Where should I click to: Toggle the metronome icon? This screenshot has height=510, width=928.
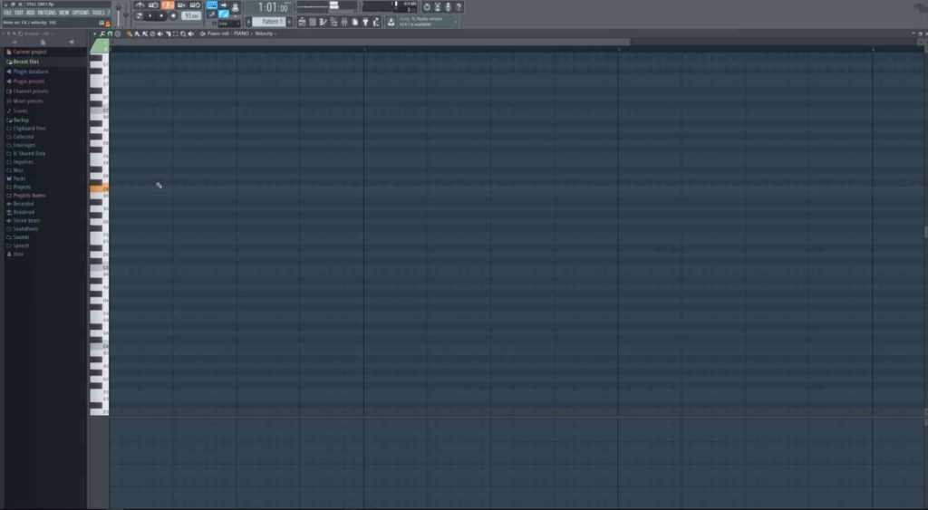click(140, 5)
